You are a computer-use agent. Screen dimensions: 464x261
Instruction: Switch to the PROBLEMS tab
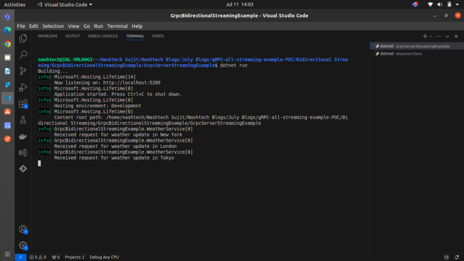(x=48, y=36)
